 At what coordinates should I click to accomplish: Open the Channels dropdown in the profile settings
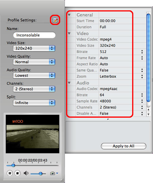click(34, 89)
